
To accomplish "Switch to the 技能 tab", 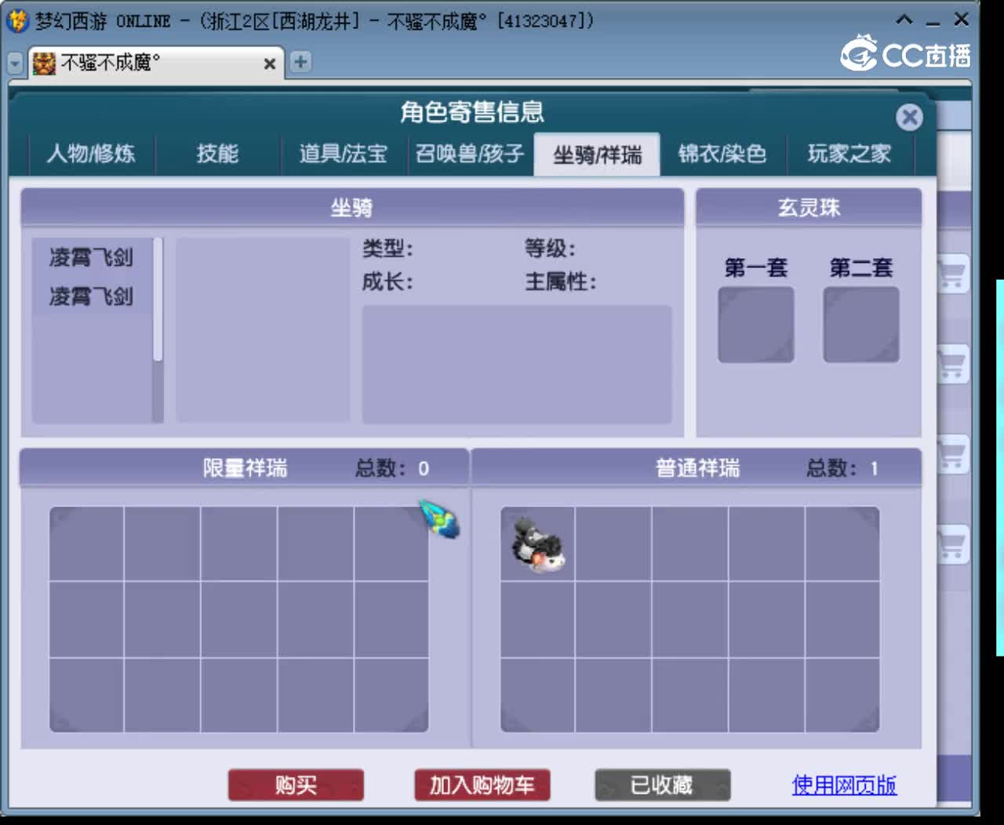I will pyautogui.click(x=217, y=153).
